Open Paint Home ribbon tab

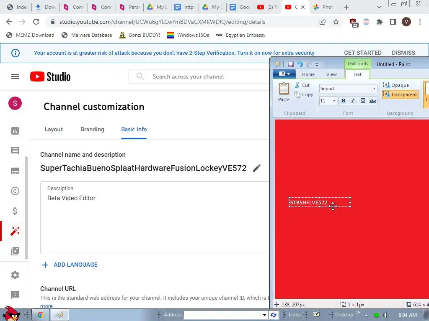(308, 74)
